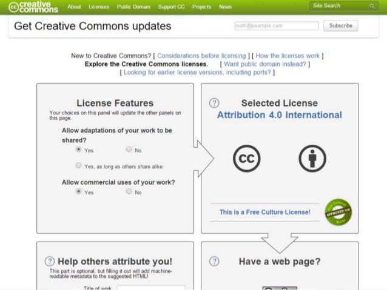Image resolution: width=387 pixels, height=290 pixels.
Task: Click the CC circle license icon
Action: click(x=246, y=159)
